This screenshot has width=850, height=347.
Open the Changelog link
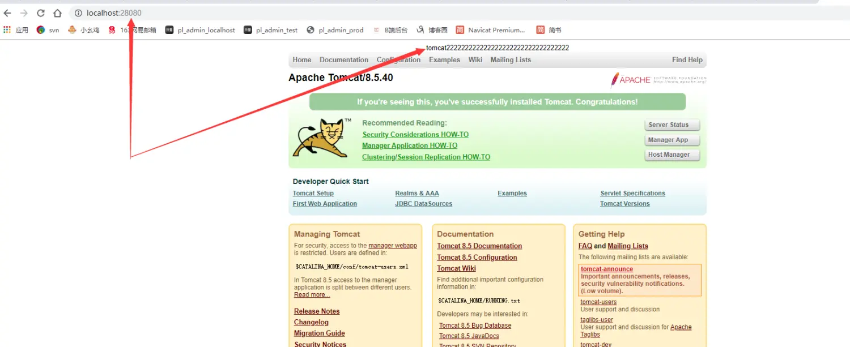311,323
